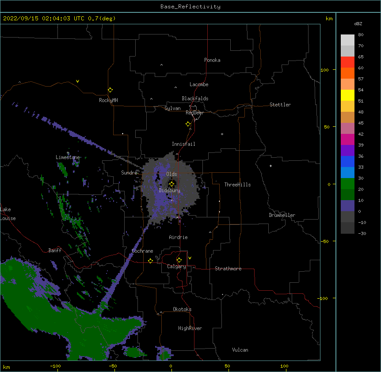Click the yellow V marker northwest of RockyMH
381x372 pixels.
pyautogui.click(x=77, y=81)
